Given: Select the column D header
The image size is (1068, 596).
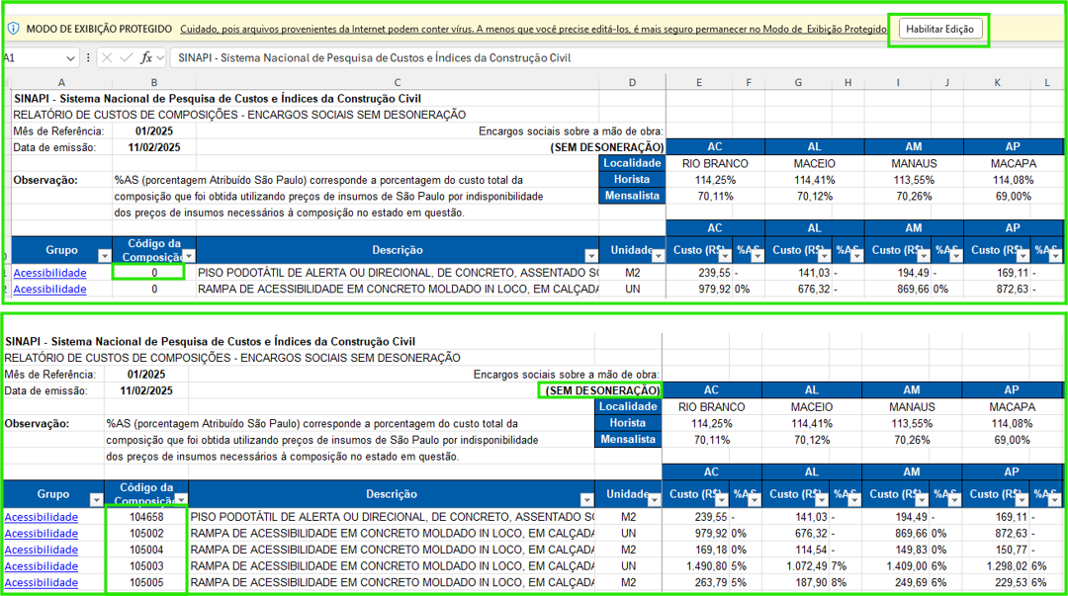Looking at the screenshot, I should pyautogui.click(x=632, y=82).
